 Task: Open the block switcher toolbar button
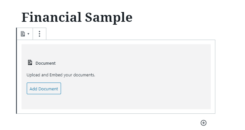pyautogui.click(x=25, y=34)
